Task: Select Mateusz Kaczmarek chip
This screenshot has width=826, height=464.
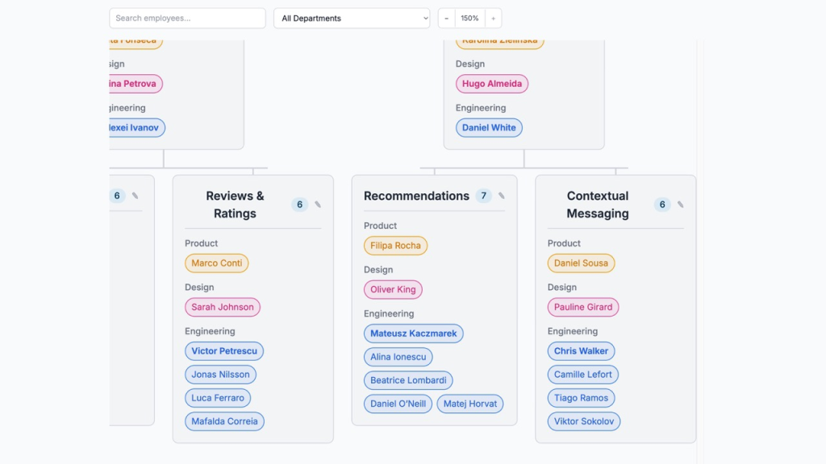Action: point(413,333)
